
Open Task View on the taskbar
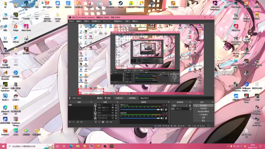point(64,146)
